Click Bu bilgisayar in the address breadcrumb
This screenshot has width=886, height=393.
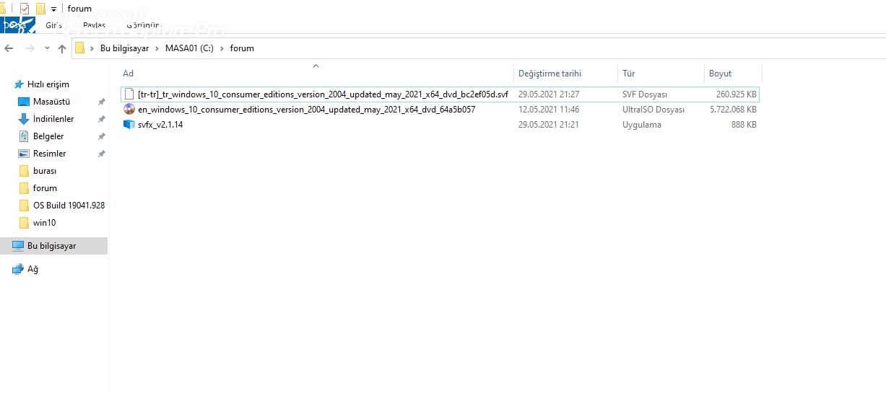[x=124, y=48]
